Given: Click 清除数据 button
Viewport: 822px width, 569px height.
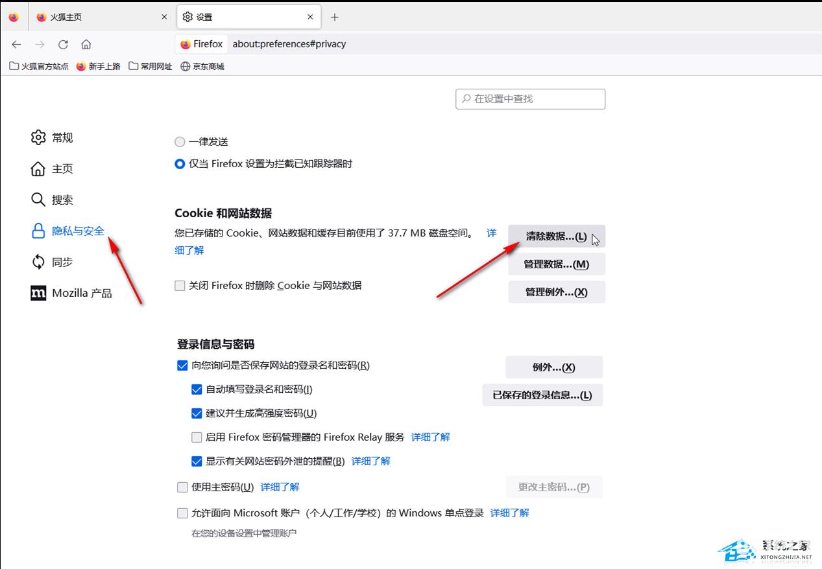Looking at the screenshot, I should point(556,237).
